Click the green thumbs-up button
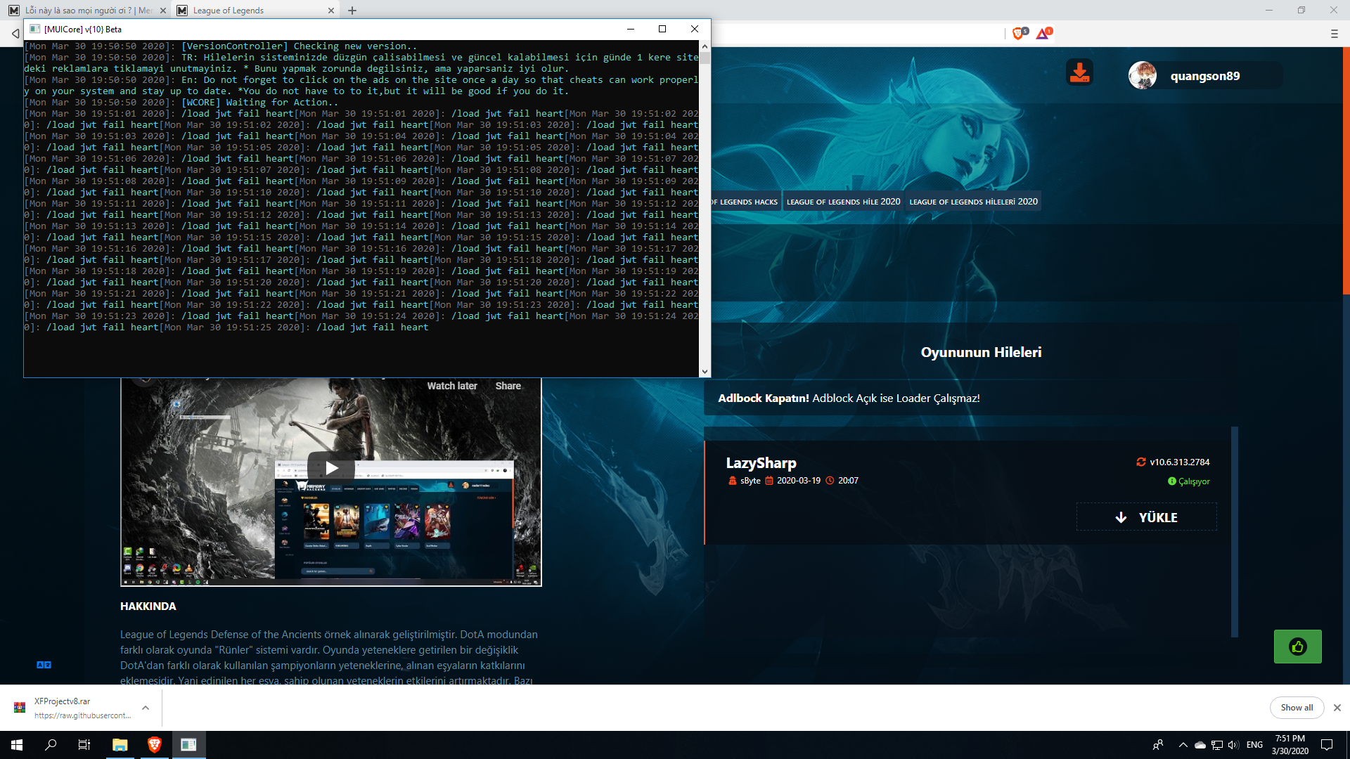 click(1297, 647)
